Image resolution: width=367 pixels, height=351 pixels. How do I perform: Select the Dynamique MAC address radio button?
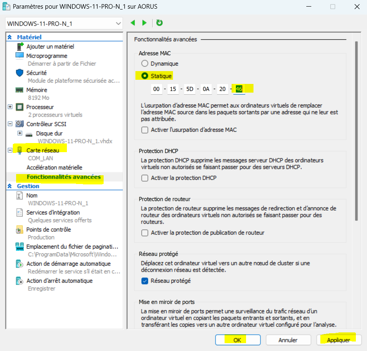coord(144,64)
